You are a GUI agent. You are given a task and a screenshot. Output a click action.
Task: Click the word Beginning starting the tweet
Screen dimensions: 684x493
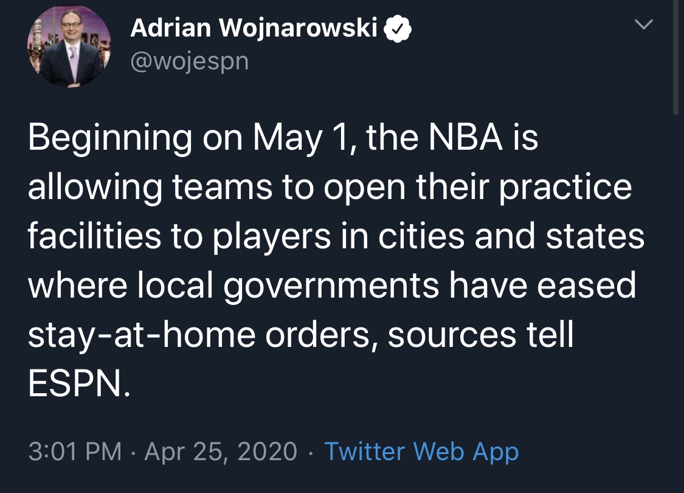point(110,139)
